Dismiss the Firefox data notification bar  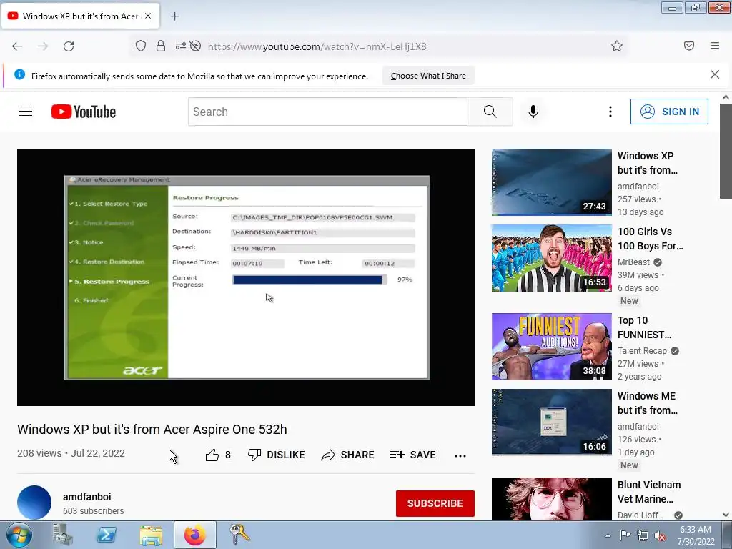[715, 74]
